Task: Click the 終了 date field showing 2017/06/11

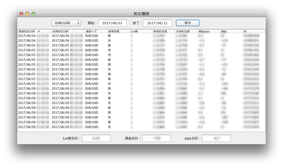Action: (157, 23)
